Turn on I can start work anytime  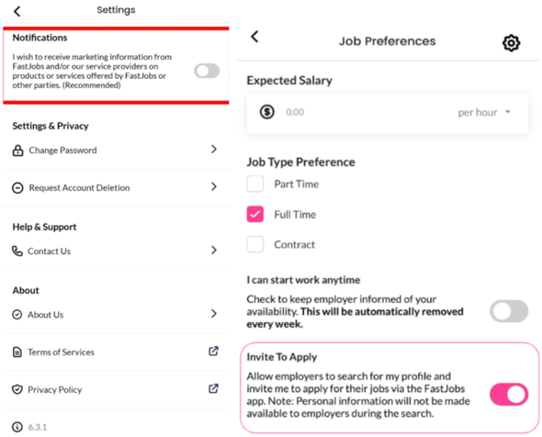[x=509, y=311]
